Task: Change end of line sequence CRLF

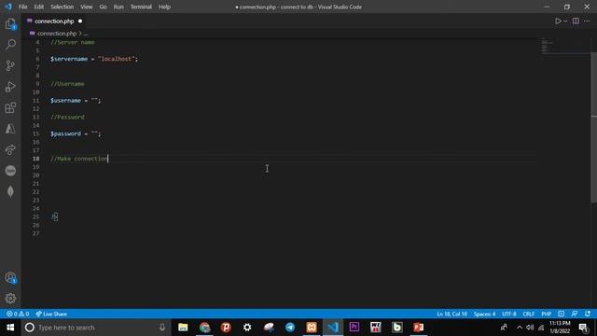Action: [x=529, y=314]
